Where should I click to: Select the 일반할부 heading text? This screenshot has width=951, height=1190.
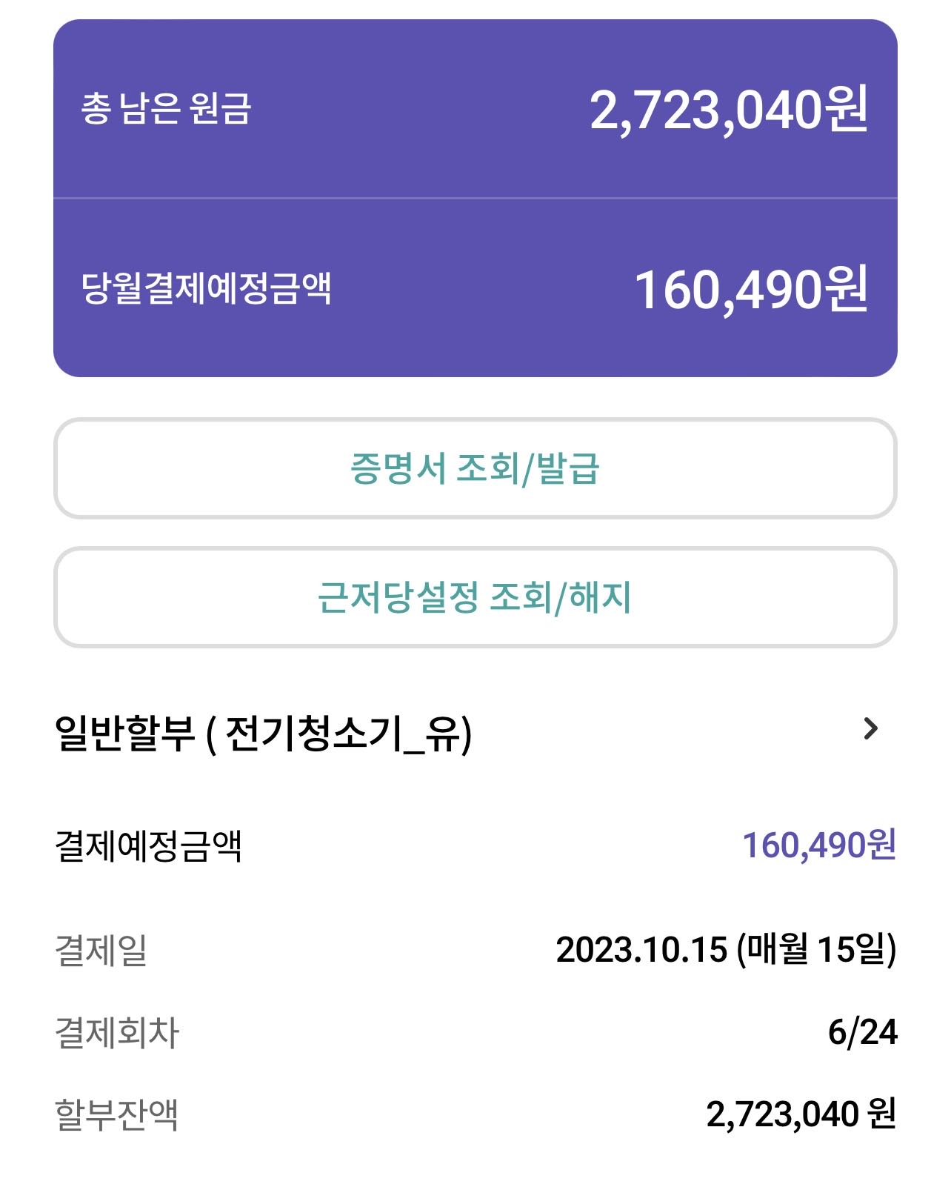click(x=124, y=734)
